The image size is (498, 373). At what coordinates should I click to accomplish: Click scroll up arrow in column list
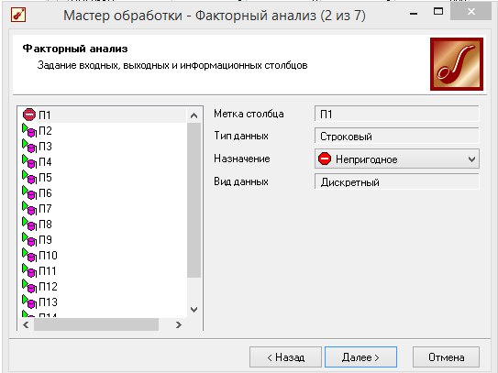point(194,115)
